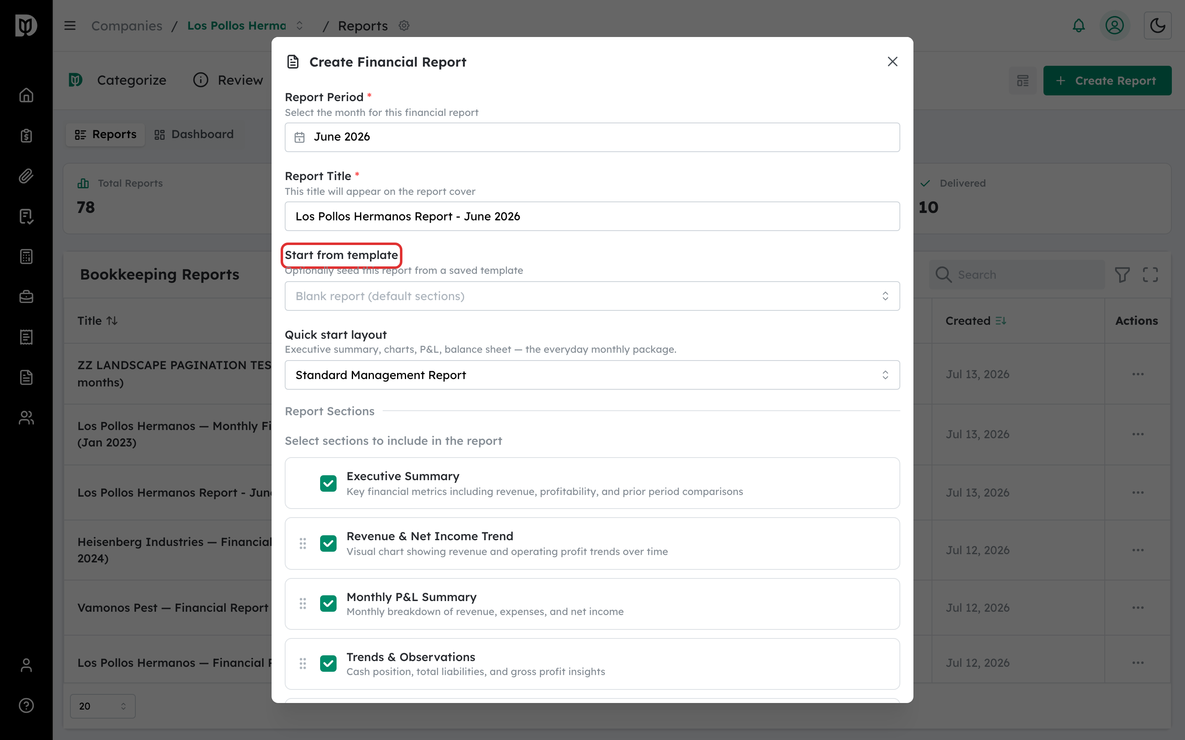
Task: Open the users team sidebar icon
Action: pos(26,418)
